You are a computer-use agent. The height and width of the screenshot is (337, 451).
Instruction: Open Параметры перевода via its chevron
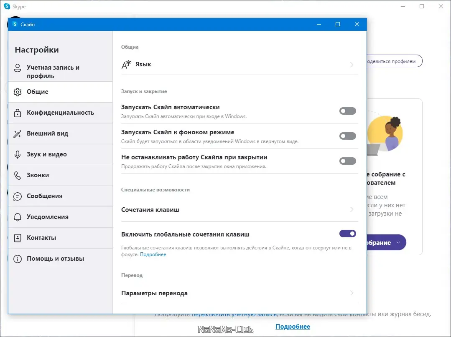[x=352, y=293]
